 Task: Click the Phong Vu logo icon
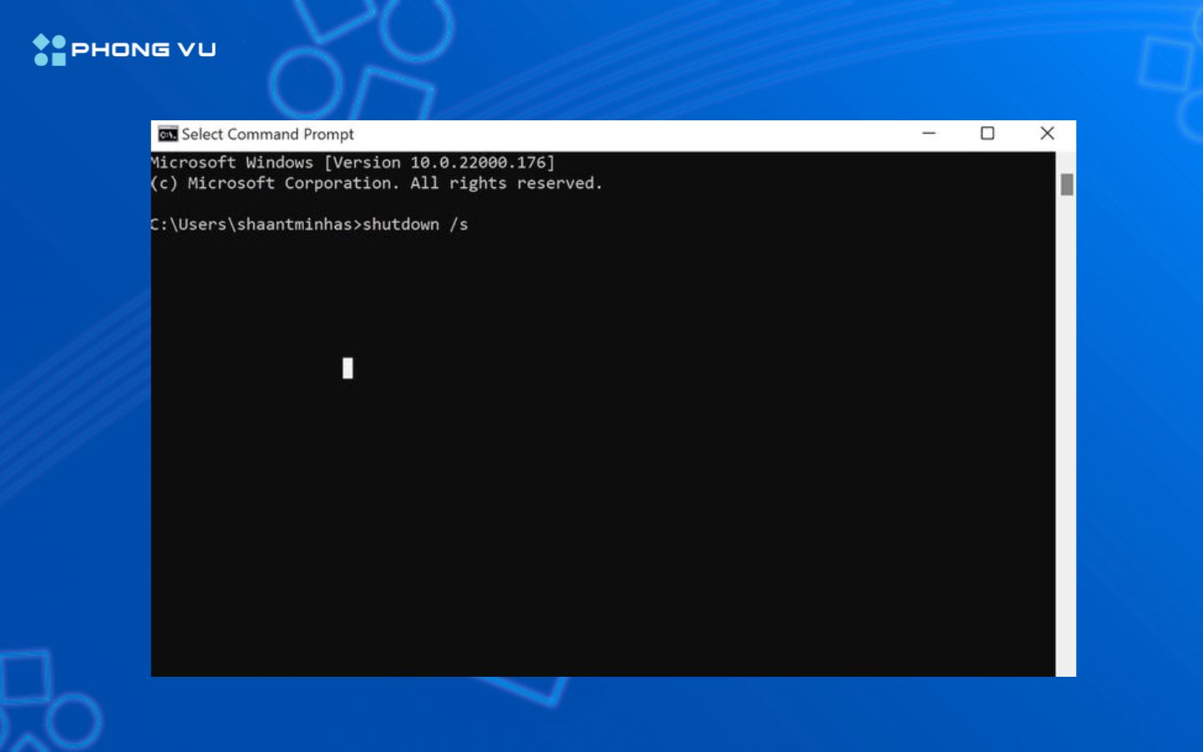point(49,50)
